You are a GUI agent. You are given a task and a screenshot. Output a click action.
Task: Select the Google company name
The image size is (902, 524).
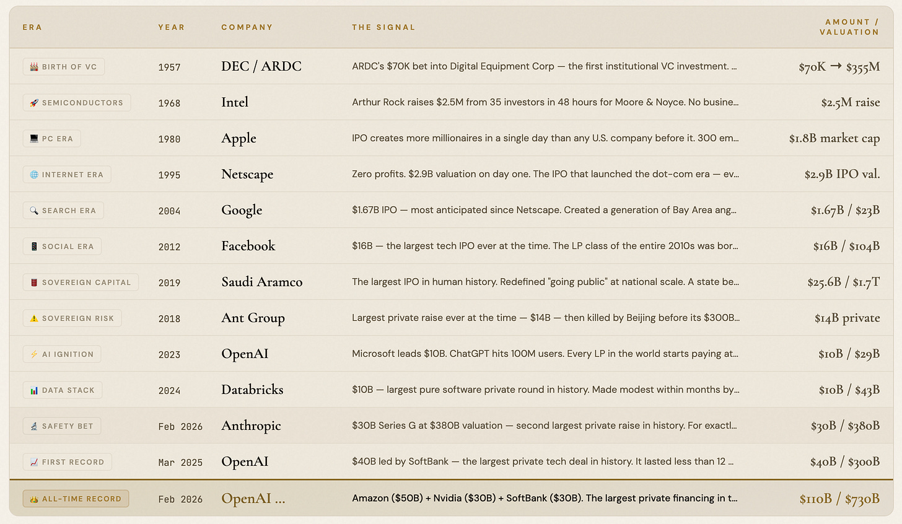(242, 211)
